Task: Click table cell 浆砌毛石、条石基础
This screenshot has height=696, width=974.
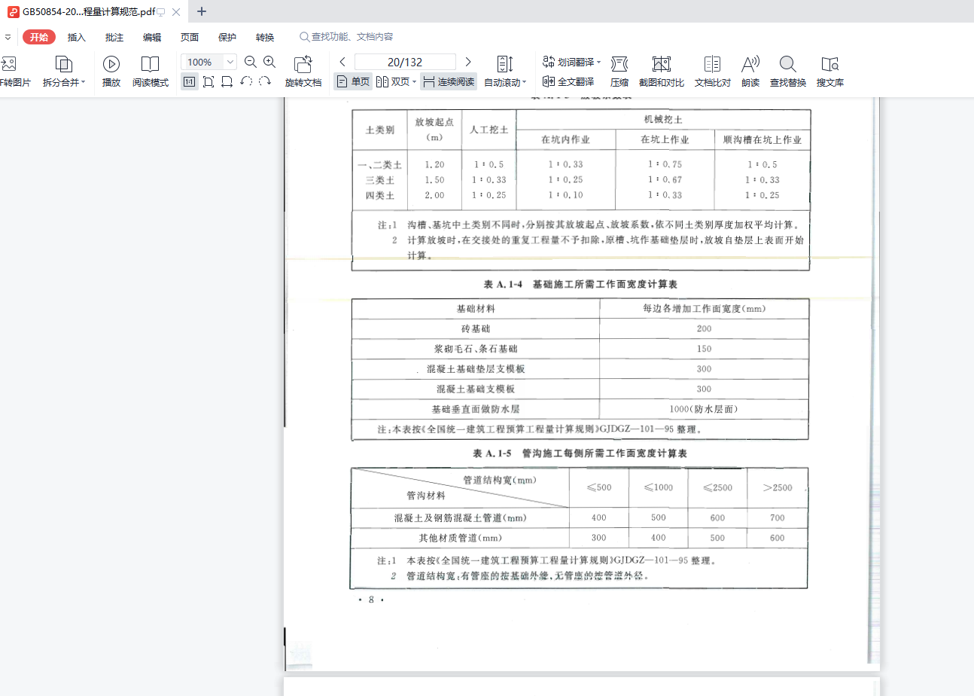Action: [x=476, y=350]
